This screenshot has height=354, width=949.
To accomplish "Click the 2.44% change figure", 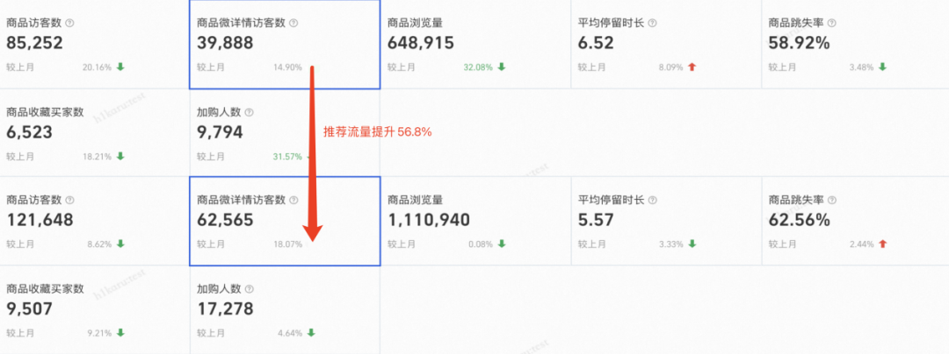I will [861, 244].
